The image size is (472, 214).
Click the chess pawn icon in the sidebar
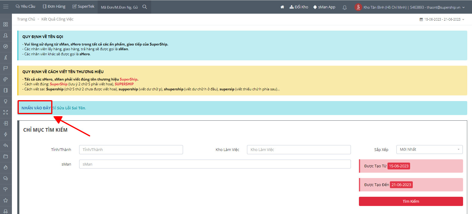pos(6,57)
